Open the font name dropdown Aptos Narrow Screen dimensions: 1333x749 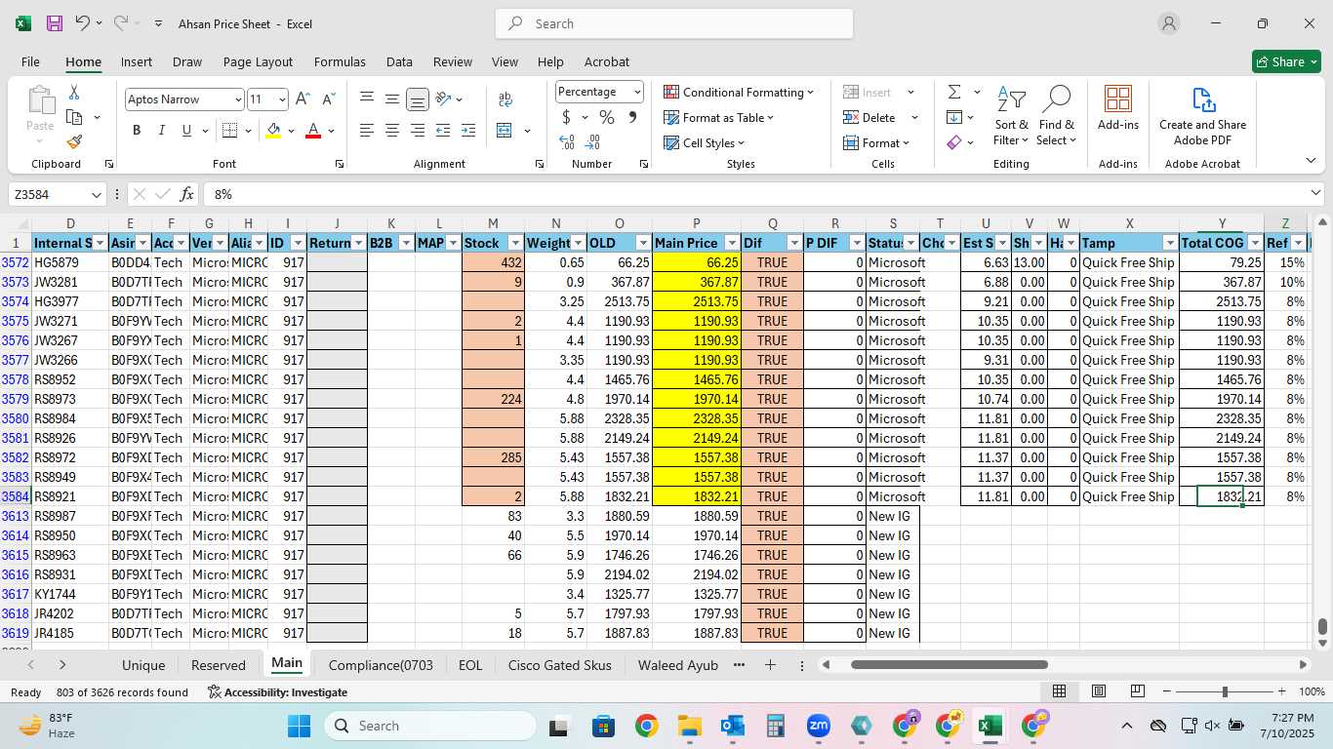238,99
